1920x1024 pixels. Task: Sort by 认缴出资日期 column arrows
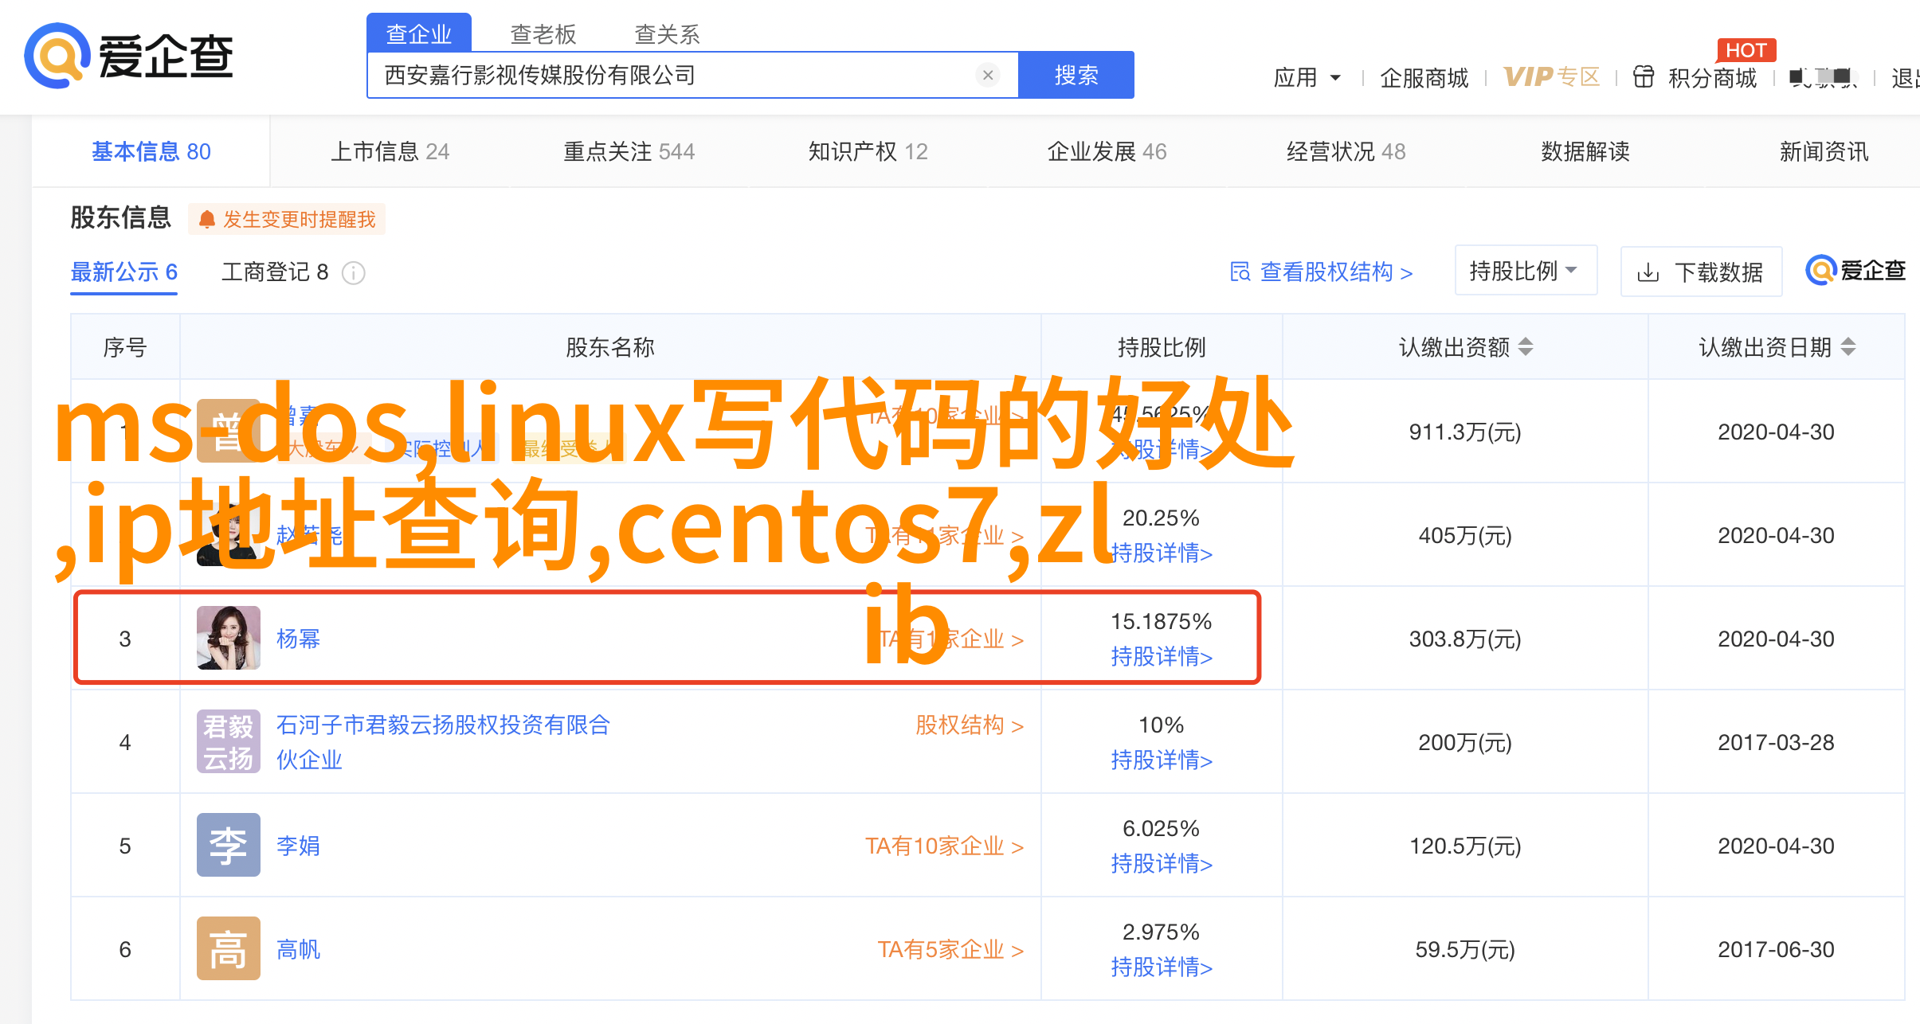(x=1848, y=347)
